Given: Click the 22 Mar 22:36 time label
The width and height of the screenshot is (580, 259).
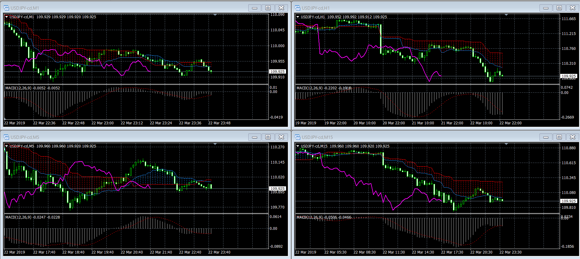Looking at the screenshot, I should (x=44, y=123).
